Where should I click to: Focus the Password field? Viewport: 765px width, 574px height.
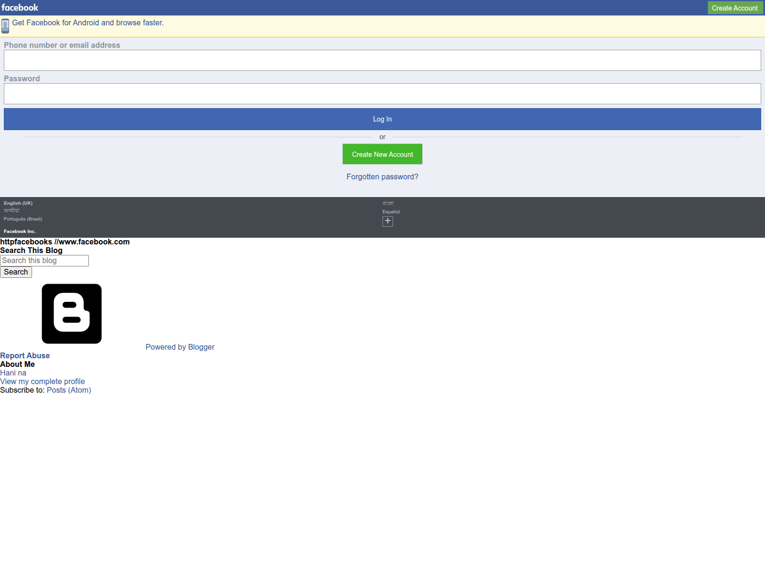pos(382,94)
